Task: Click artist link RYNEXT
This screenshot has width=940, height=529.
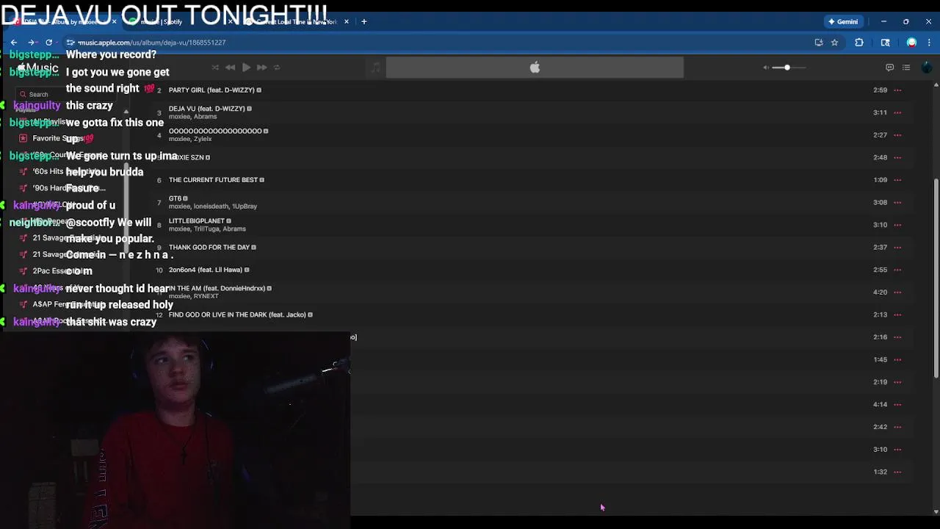Action: point(206,296)
